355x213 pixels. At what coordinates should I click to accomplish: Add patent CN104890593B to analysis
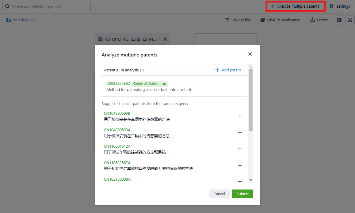pyautogui.click(x=240, y=116)
